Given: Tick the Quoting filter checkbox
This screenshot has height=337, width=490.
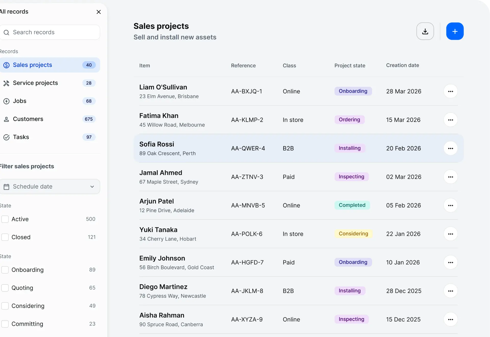Looking at the screenshot, I should click(x=5, y=288).
